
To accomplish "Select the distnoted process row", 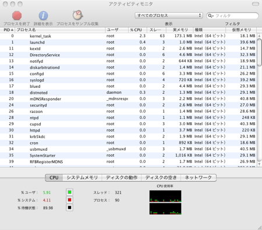I will (x=128, y=93).
